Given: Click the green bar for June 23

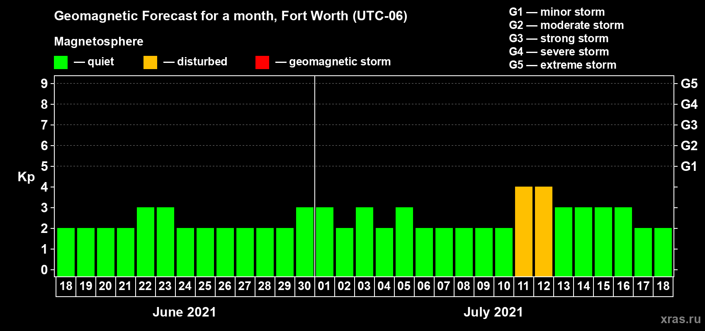Looking at the screenshot, I should [x=165, y=242].
